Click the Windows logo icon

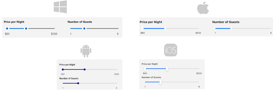point(60,7)
